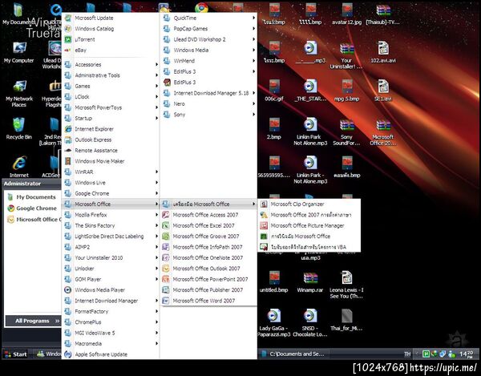
Task: Open Apple Software Update entry
Action: [111, 354]
